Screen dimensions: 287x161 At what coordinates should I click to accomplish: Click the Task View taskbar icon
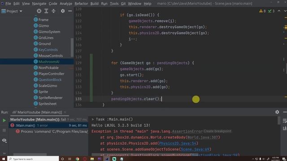70,159
